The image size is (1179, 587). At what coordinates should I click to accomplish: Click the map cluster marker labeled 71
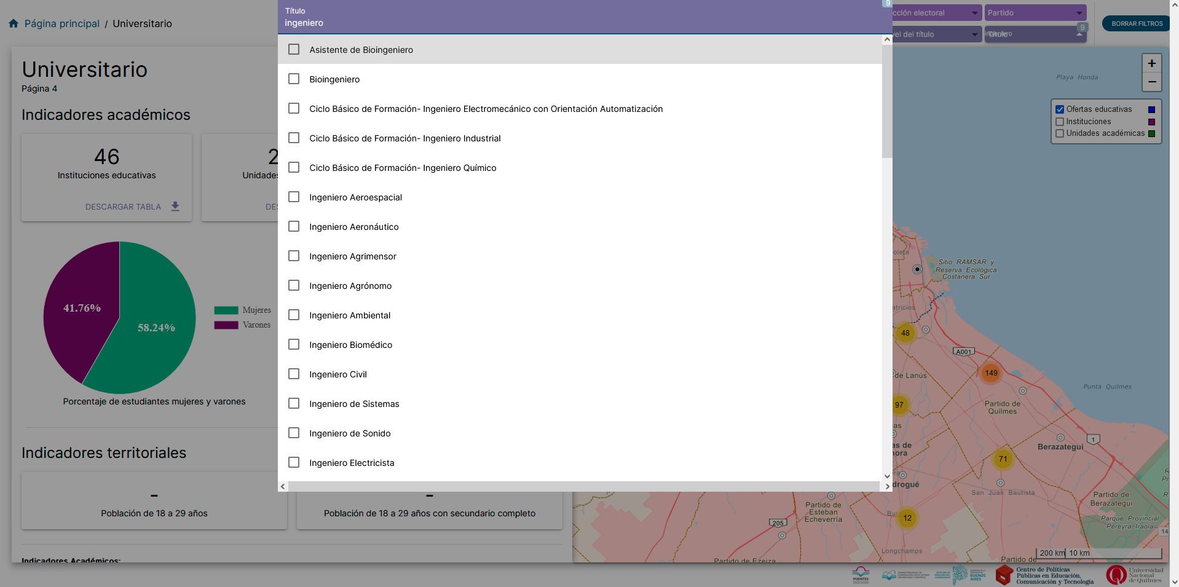(1003, 459)
